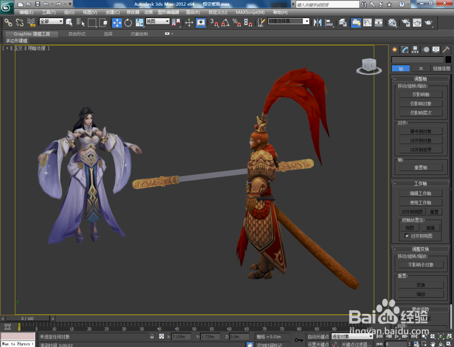This screenshot has width=454, height=347.
Task: Open the MAXScript(M) menu
Action: coord(250,12)
